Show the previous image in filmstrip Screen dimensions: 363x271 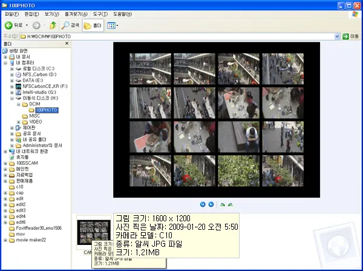point(203,204)
